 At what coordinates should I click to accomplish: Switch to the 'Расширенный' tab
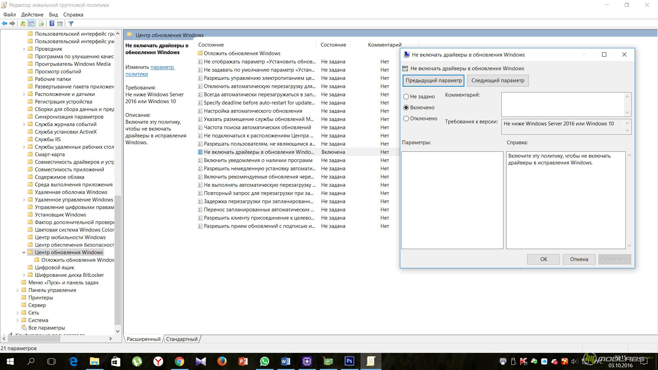[143, 339]
